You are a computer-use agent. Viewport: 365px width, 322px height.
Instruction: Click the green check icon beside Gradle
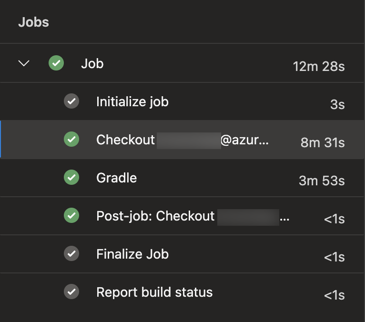(71, 177)
